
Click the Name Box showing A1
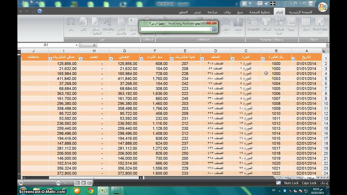46,45
